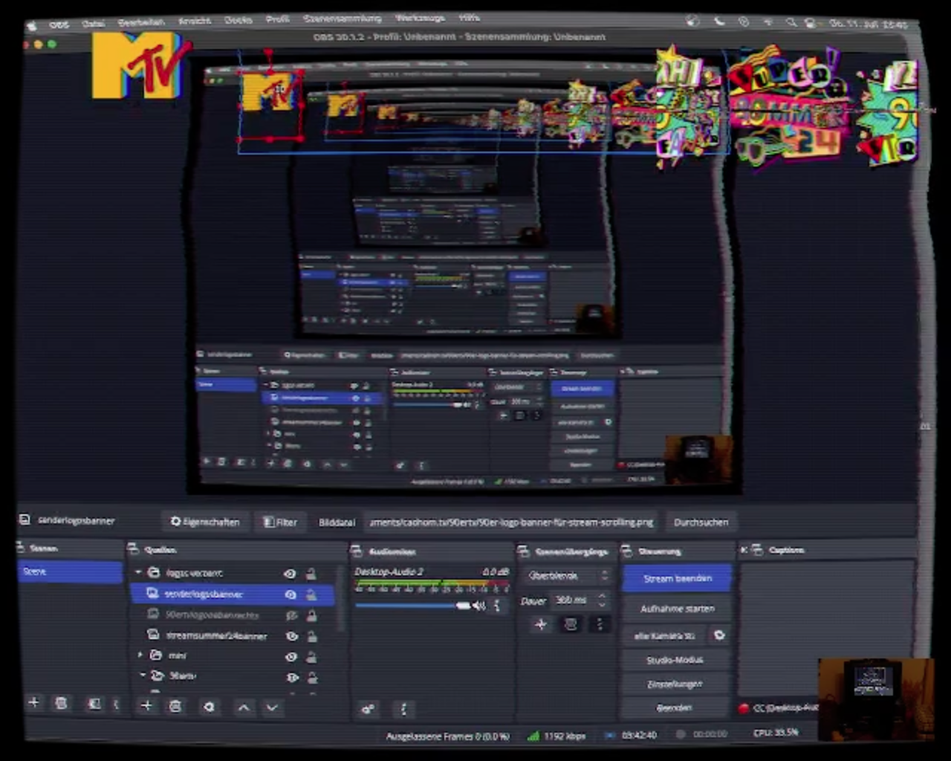Collapse the logos group in sources
Image resolution: width=951 pixels, height=761 pixels.
pyautogui.click(x=138, y=572)
